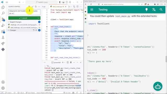
Task: Open notifications bell in status bar
Action: [81, 93]
